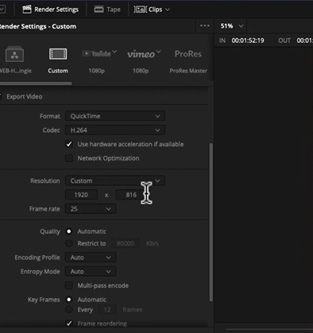The height and width of the screenshot is (333, 313).
Task: Click the preset list horizontal scrollbar
Action: [x=36, y=83]
